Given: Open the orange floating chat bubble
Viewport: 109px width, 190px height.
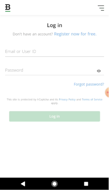Looking at the screenshot, I should coord(107,92).
